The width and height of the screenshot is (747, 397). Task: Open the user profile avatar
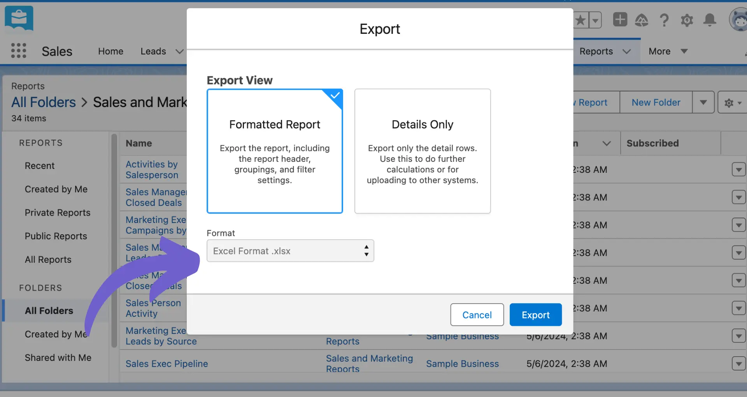pyautogui.click(x=738, y=19)
